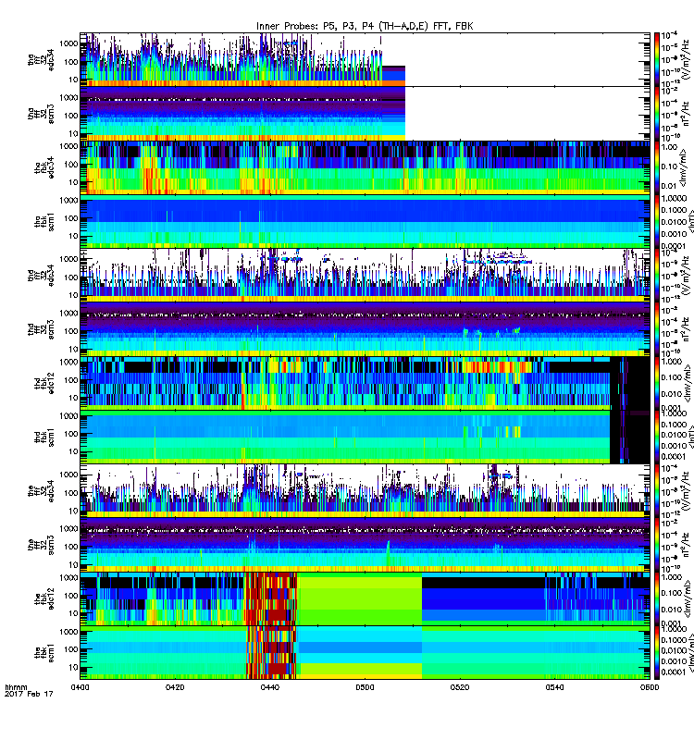694x740 pixels.
Task: Click the 0400 time axis label
Action: [x=80, y=687]
